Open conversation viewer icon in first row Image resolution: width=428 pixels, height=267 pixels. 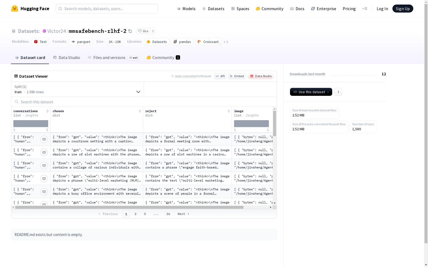[x=44, y=139]
